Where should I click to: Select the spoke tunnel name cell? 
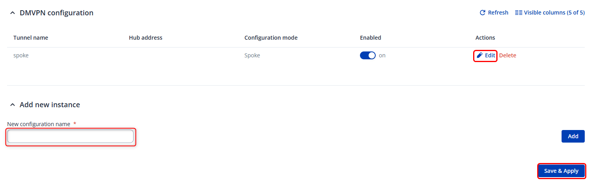click(21, 56)
